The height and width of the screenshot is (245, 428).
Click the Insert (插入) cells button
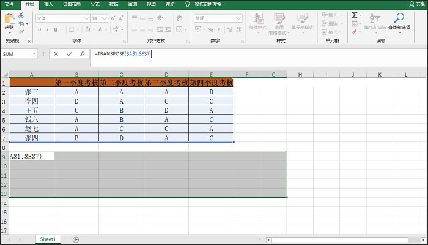click(332, 15)
